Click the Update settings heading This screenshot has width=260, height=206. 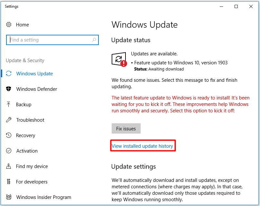134,166
